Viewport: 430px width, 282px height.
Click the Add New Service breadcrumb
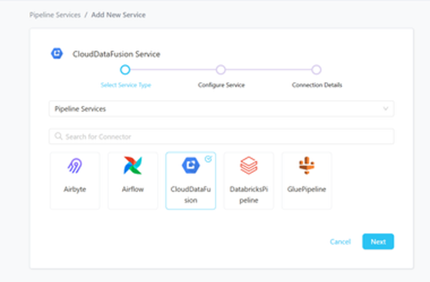(x=118, y=15)
